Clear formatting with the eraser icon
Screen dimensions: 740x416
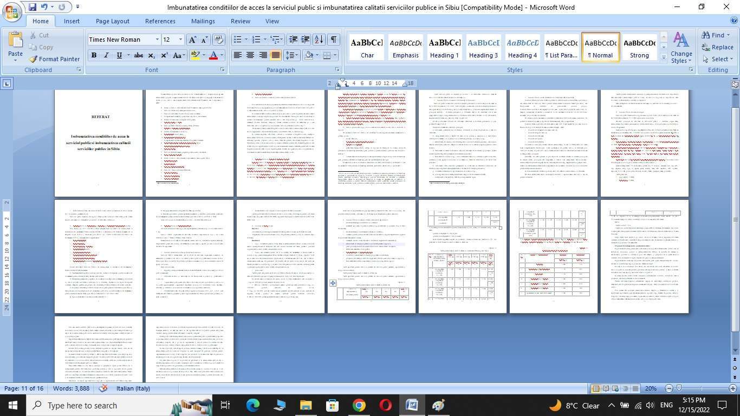(219, 40)
